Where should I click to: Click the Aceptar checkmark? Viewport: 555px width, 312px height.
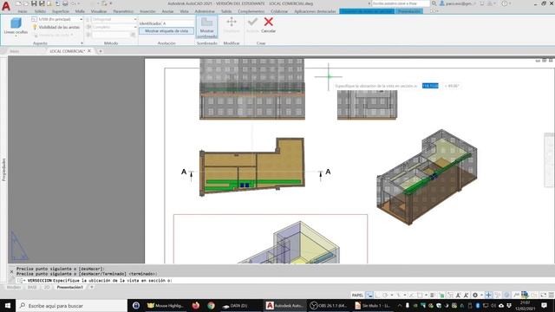[x=252, y=22]
